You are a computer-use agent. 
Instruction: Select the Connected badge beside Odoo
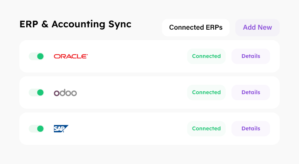tap(206, 92)
